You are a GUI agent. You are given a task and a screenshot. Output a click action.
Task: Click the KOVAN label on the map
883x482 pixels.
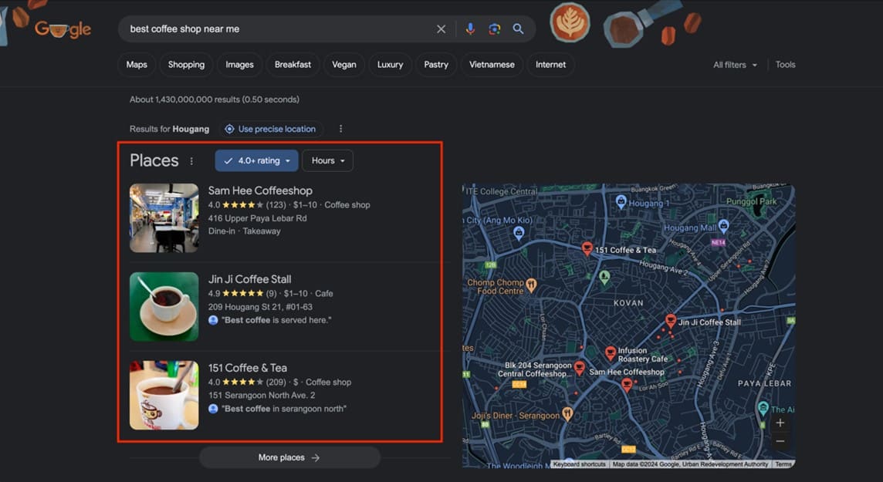click(628, 302)
